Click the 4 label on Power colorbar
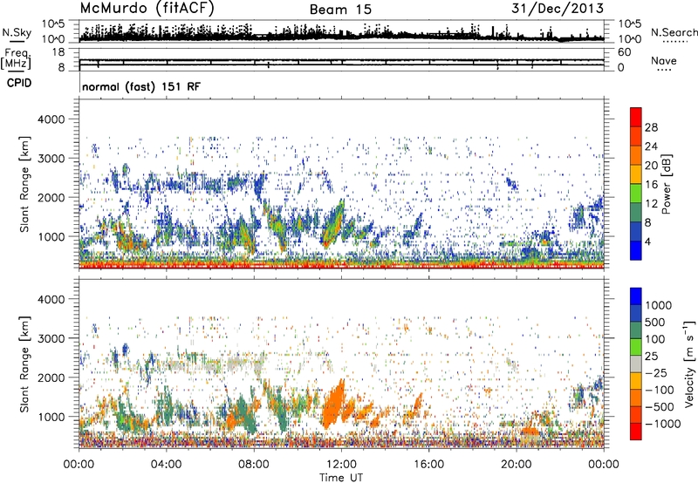 point(647,242)
